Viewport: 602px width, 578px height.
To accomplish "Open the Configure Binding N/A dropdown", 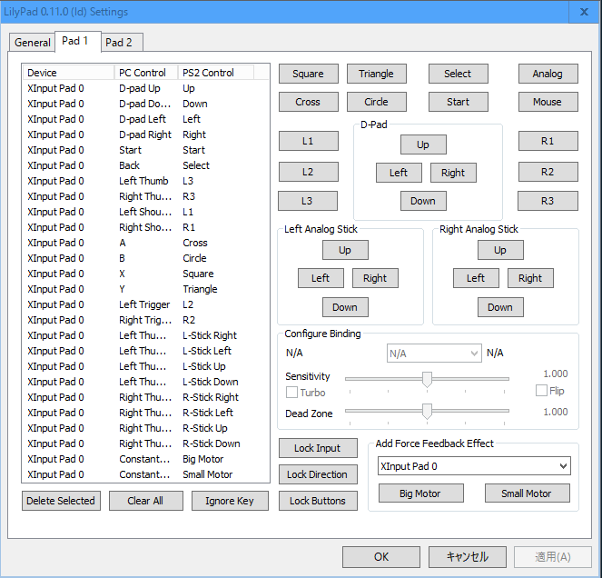I will coord(434,353).
